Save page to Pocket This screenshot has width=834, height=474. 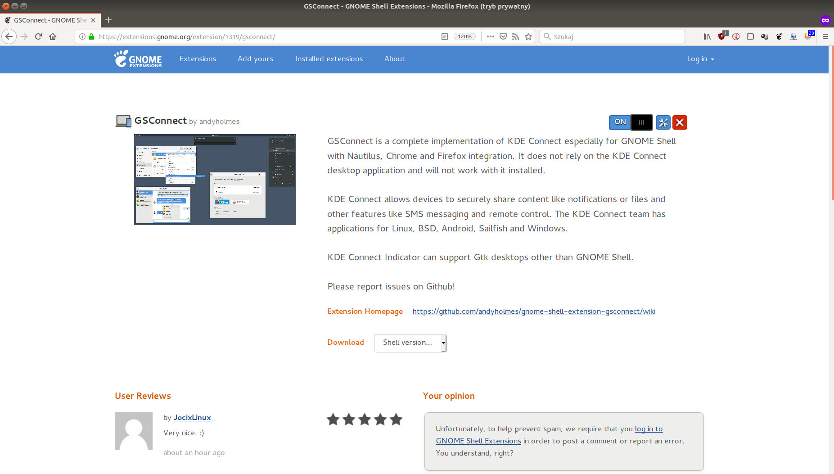point(503,36)
